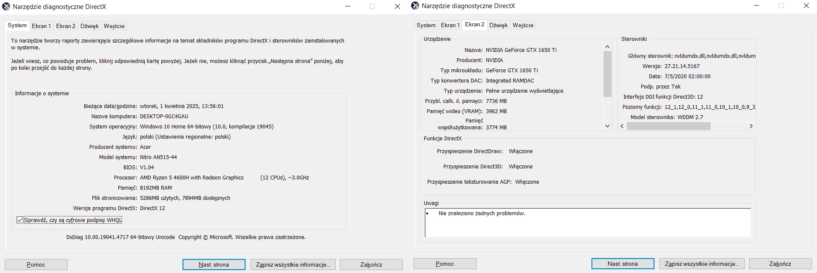Click the DirectX icon in left window title bar
The width and height of the screenshot is (817, 273).
coord(6,6)
